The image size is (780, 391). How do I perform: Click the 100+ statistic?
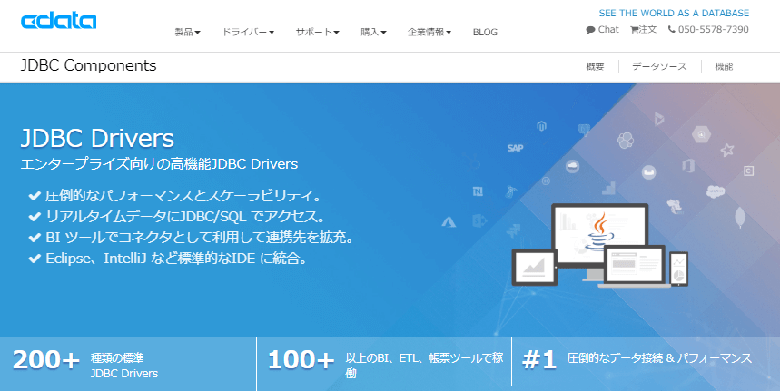pyautogui.click(x=301, y=360)
